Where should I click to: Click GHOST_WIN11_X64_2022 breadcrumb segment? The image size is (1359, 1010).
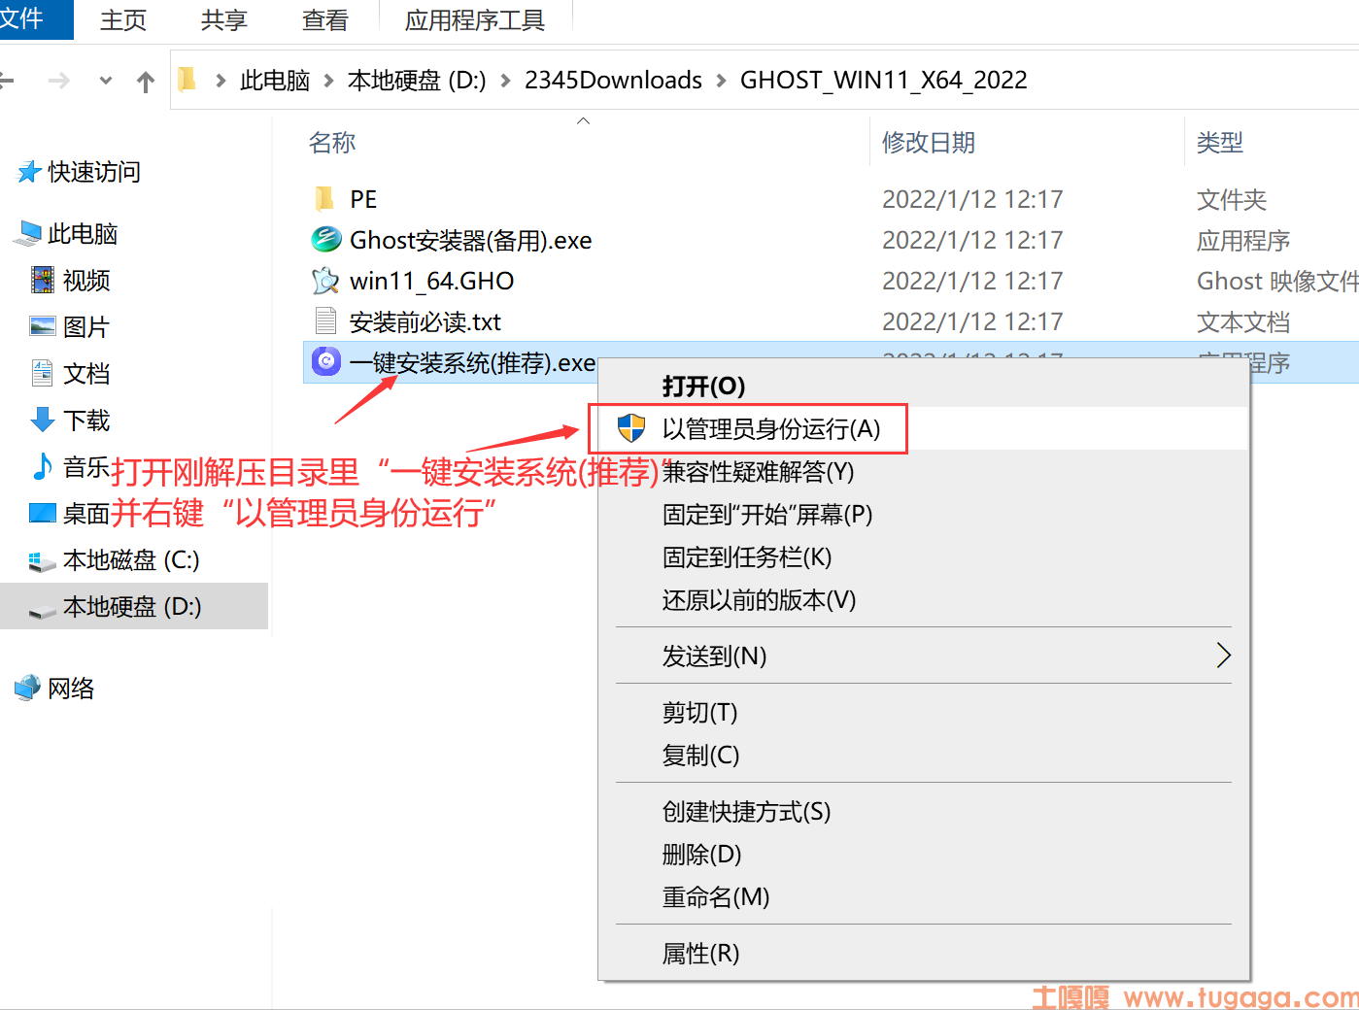point(884,81)
